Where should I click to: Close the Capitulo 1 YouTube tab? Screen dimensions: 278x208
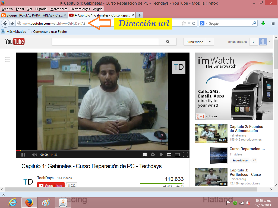(x=132, y=15)
